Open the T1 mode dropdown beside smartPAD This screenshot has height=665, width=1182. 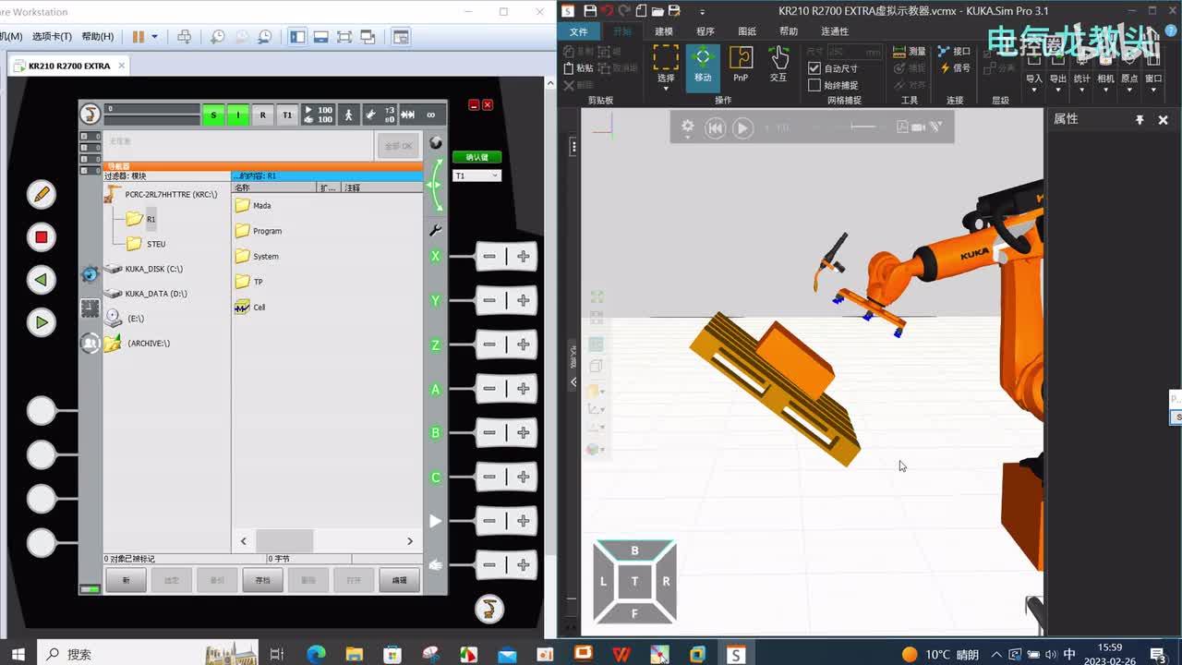pyautogui.click(x=476, y=175)
